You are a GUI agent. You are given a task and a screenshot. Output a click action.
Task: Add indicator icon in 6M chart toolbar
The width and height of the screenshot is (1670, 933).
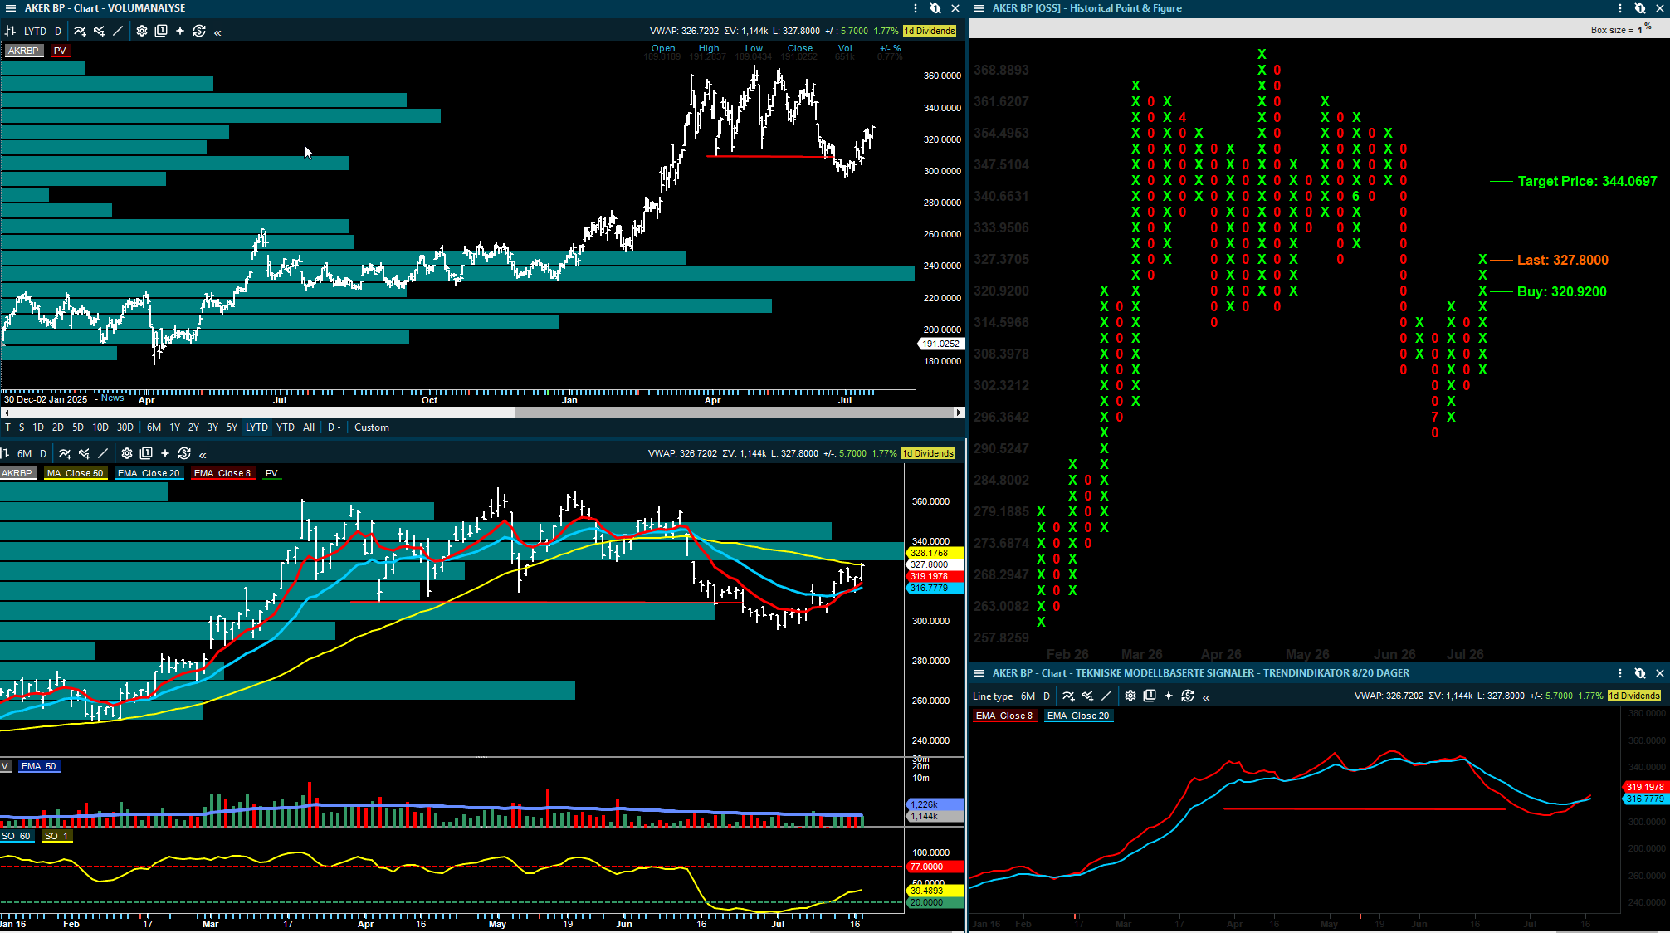click(65, 453)
